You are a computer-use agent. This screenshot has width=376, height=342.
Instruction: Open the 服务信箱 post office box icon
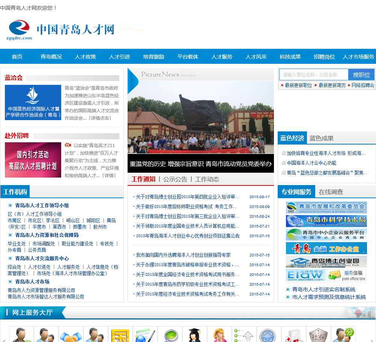coord(346,275)
